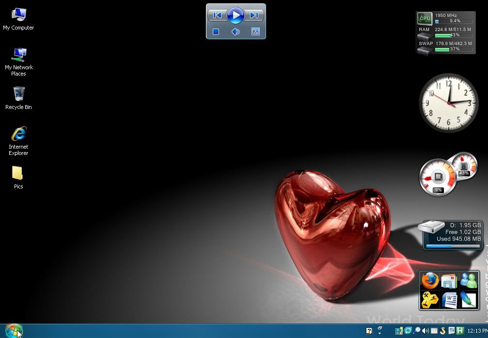Expand the taskbar toolbar overflow arrow
The width and height of the screenshot is (488, 338).
(x=380, y=333)
